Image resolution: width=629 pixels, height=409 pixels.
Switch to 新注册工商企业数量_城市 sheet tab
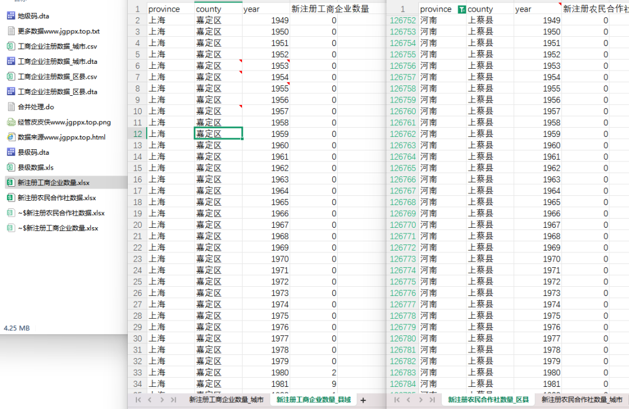tap(226, 400)
